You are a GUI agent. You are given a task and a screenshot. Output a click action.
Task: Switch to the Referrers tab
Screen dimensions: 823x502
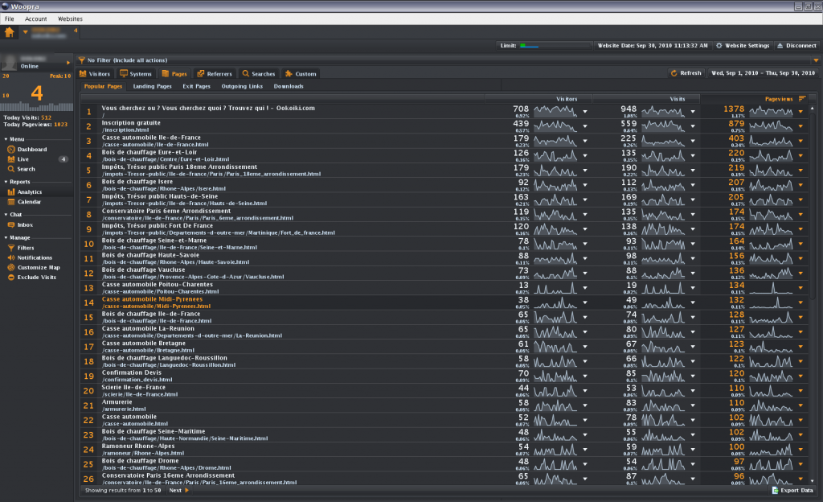pos(214,73)
